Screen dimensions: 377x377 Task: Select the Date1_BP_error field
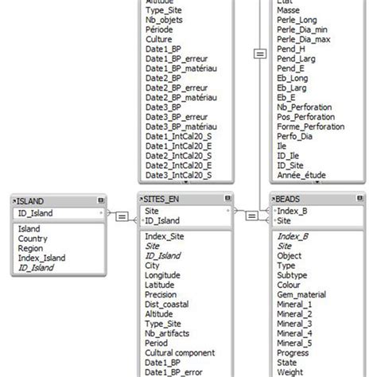[x=173, y=372]
